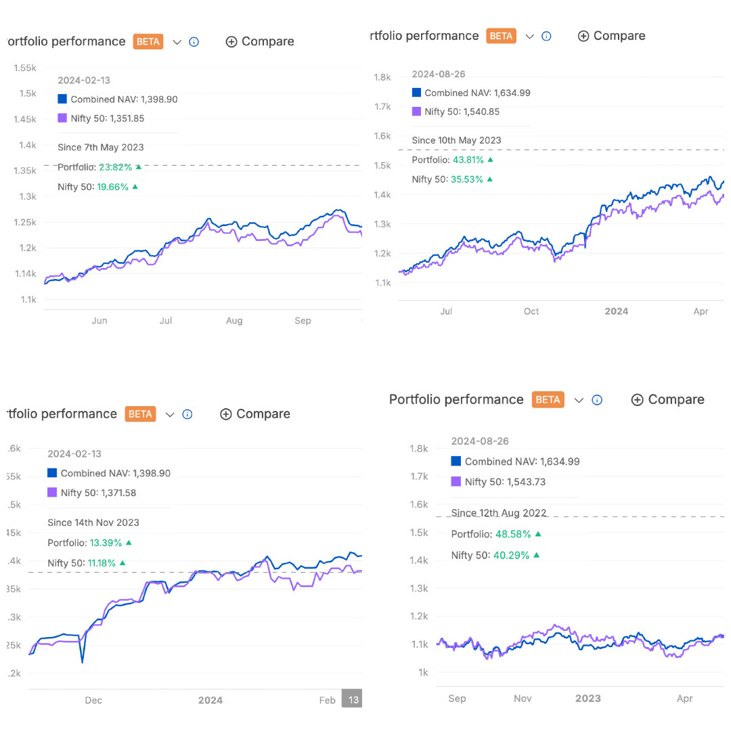
Task: Open the info icon in the chart since 12th Aug 2022
Action: point(597,400)
